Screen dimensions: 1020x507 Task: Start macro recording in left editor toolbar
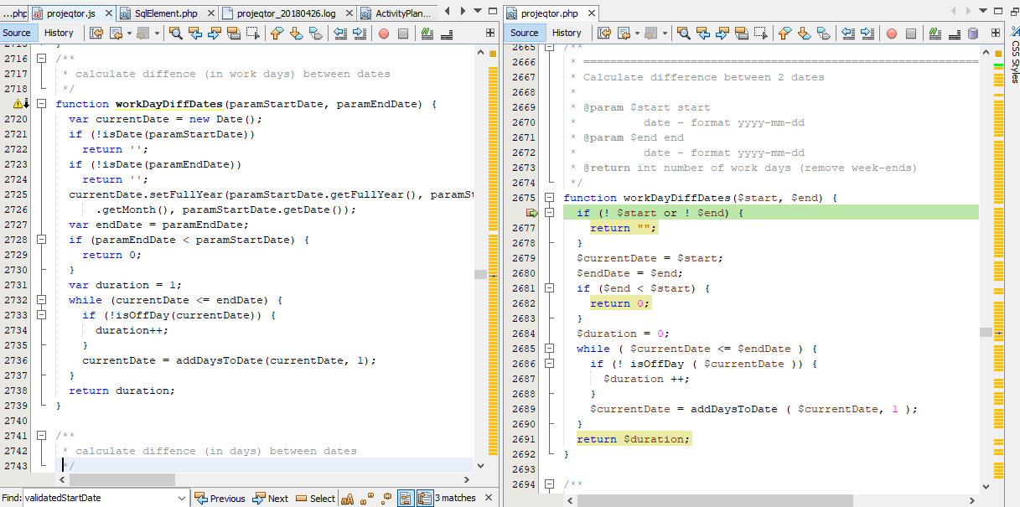pyautogui.click(x=384, y=34)
